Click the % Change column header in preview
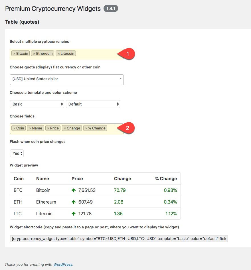The height and width of the screenshot is (270, 251). [x=166, y=179]
